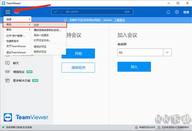Open the 增强现实 sidebar item

tap(19, 72)
